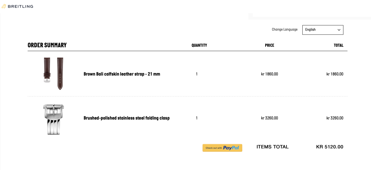Click the KR 5120.00 grand total amount
The width and height of the screenshot is (371, 170).
click(329, 147)
